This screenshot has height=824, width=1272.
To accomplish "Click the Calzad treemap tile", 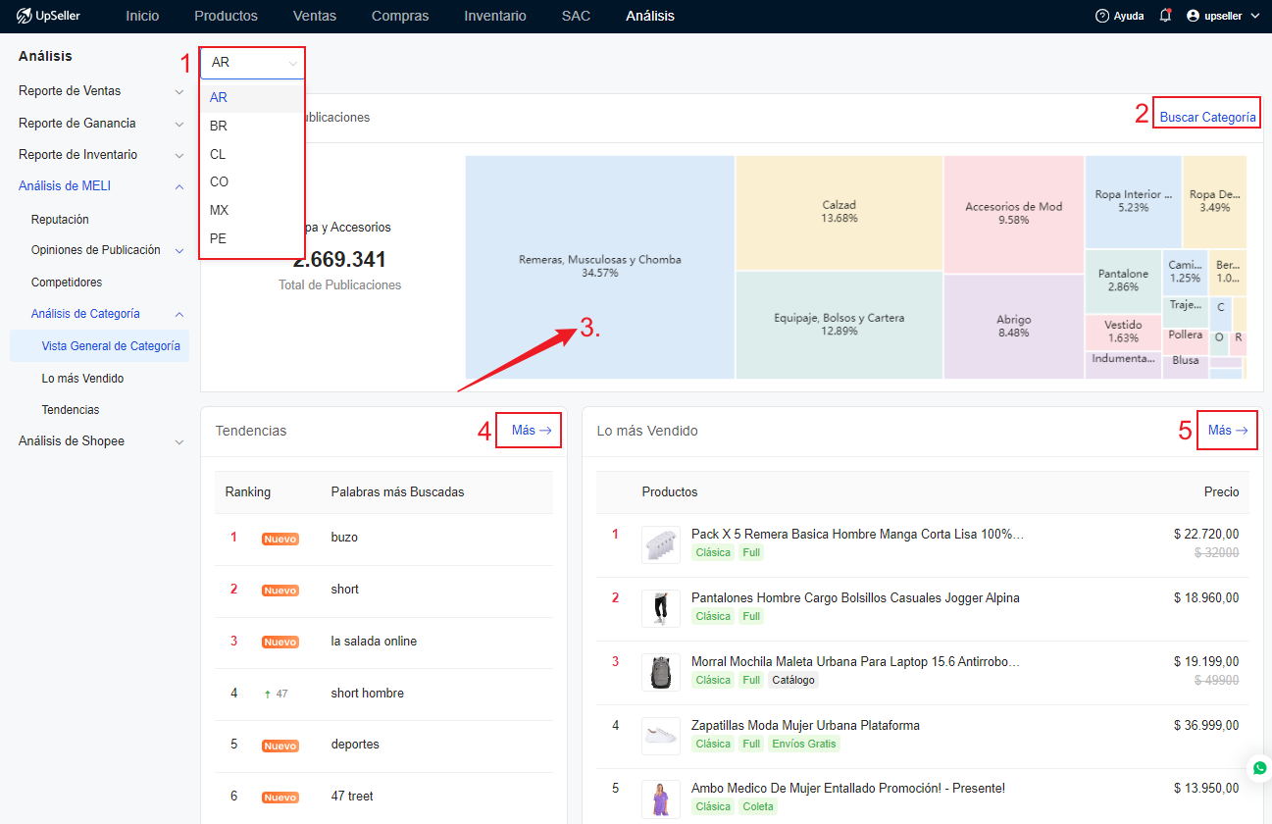I will point(839,212).
